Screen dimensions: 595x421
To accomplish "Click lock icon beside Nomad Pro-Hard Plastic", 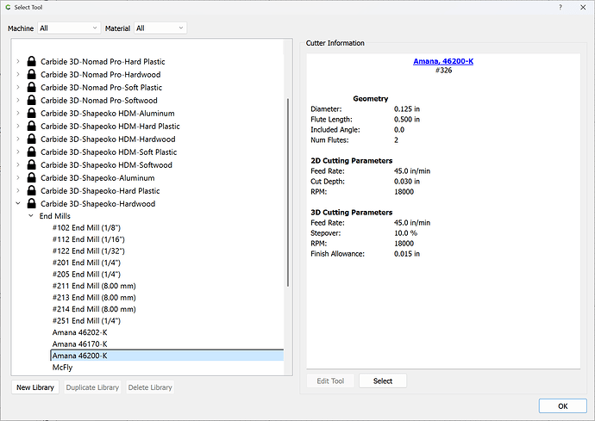I will pyautogui.click(x=32, y=61).
